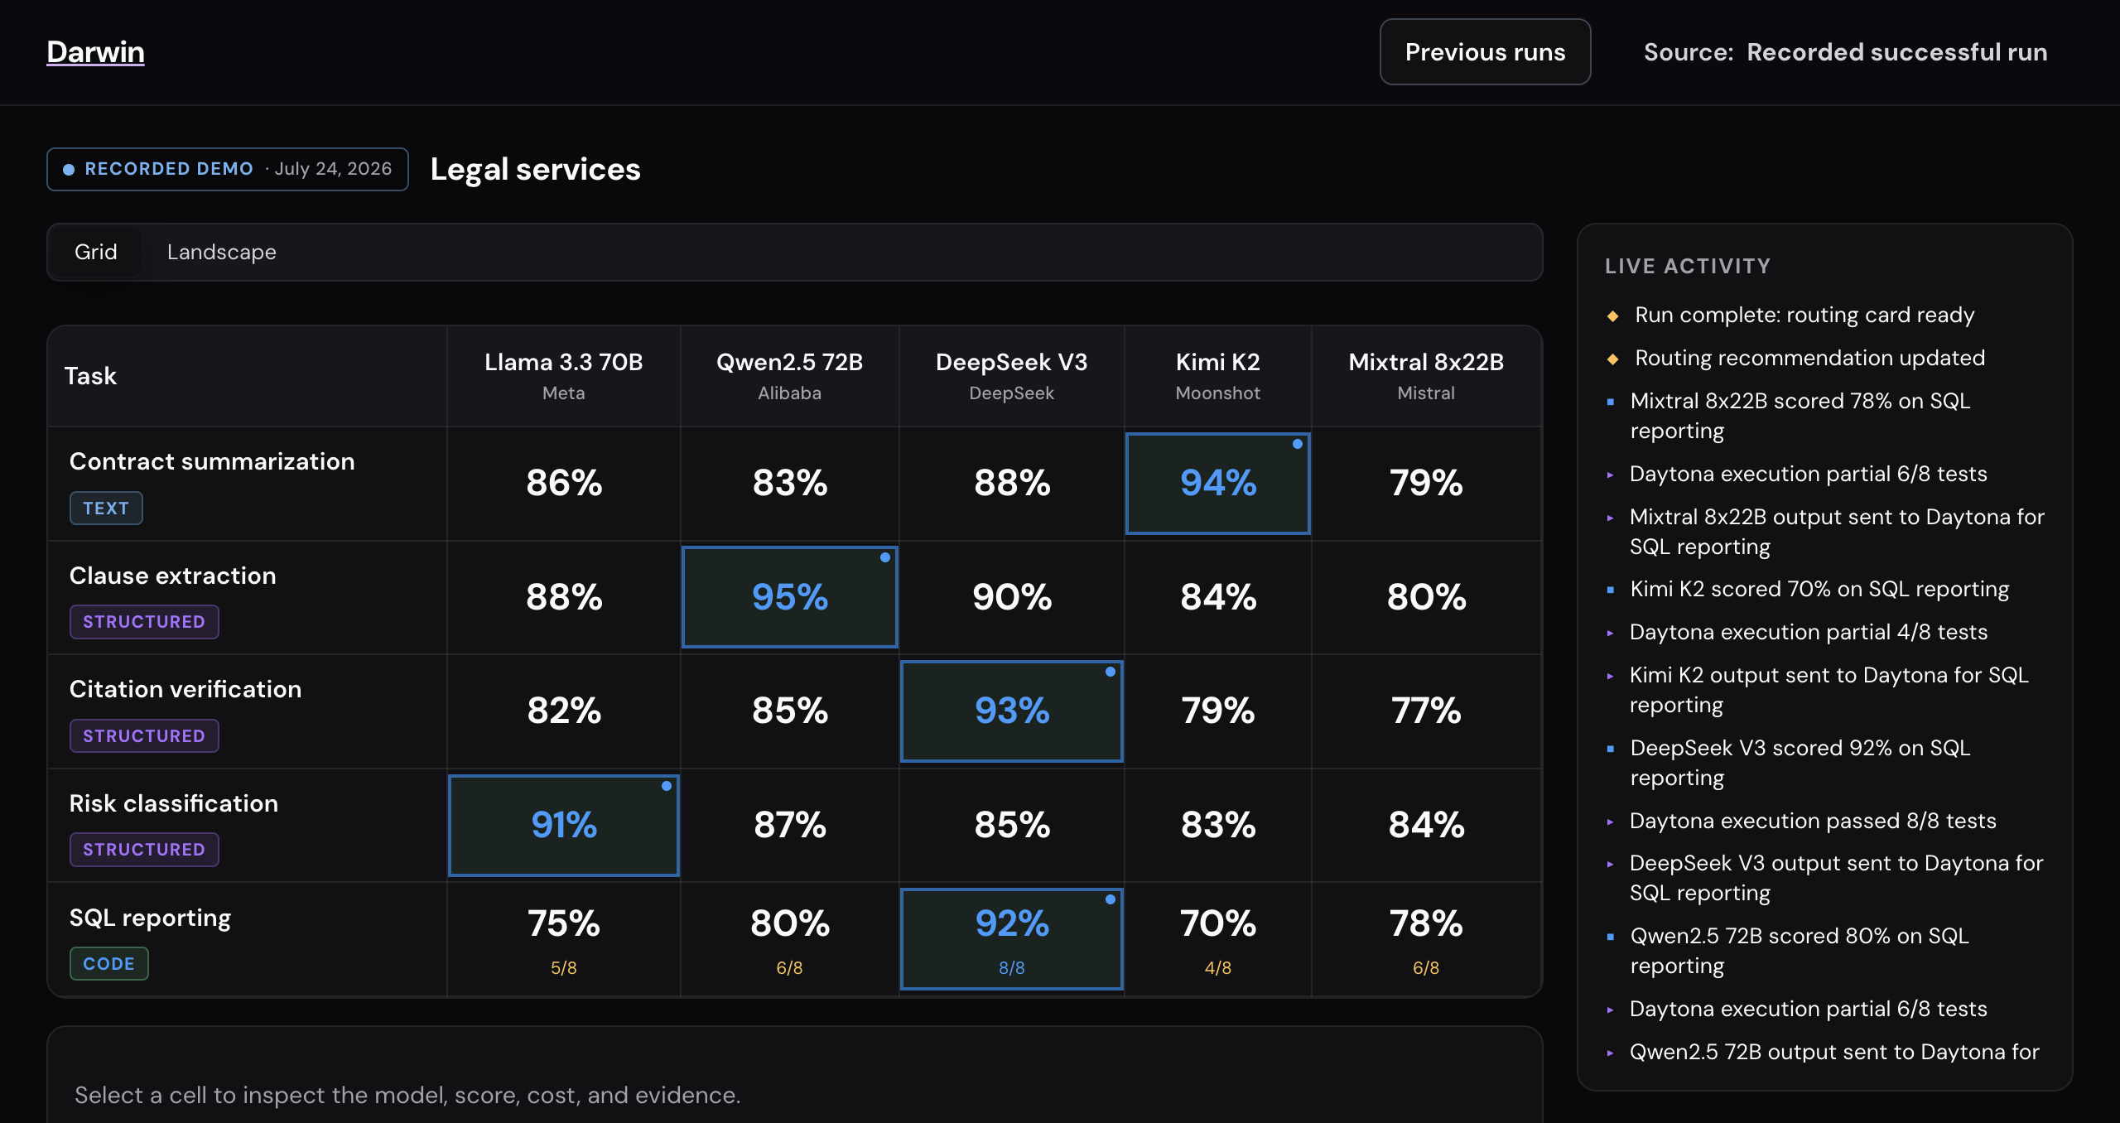2120x1123 pixels.
Task: Click the STRUCTURED tag under Clause extraction
Action: [144, 621]
